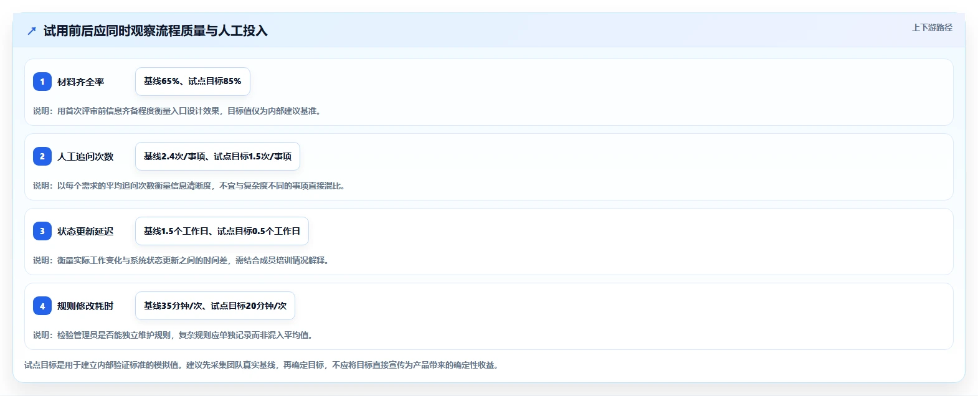Image resolution: width=978 pixels, height=396 pixels.
Task: Click the number 1 badge for 材料齐全率
Action: [x=42, y=82]
